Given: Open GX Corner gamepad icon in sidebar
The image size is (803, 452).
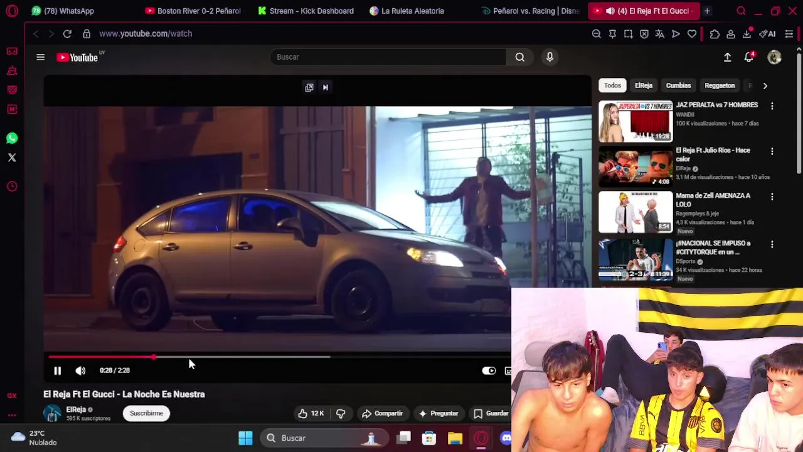Looking at the screenshot, I should click(12, 51).
